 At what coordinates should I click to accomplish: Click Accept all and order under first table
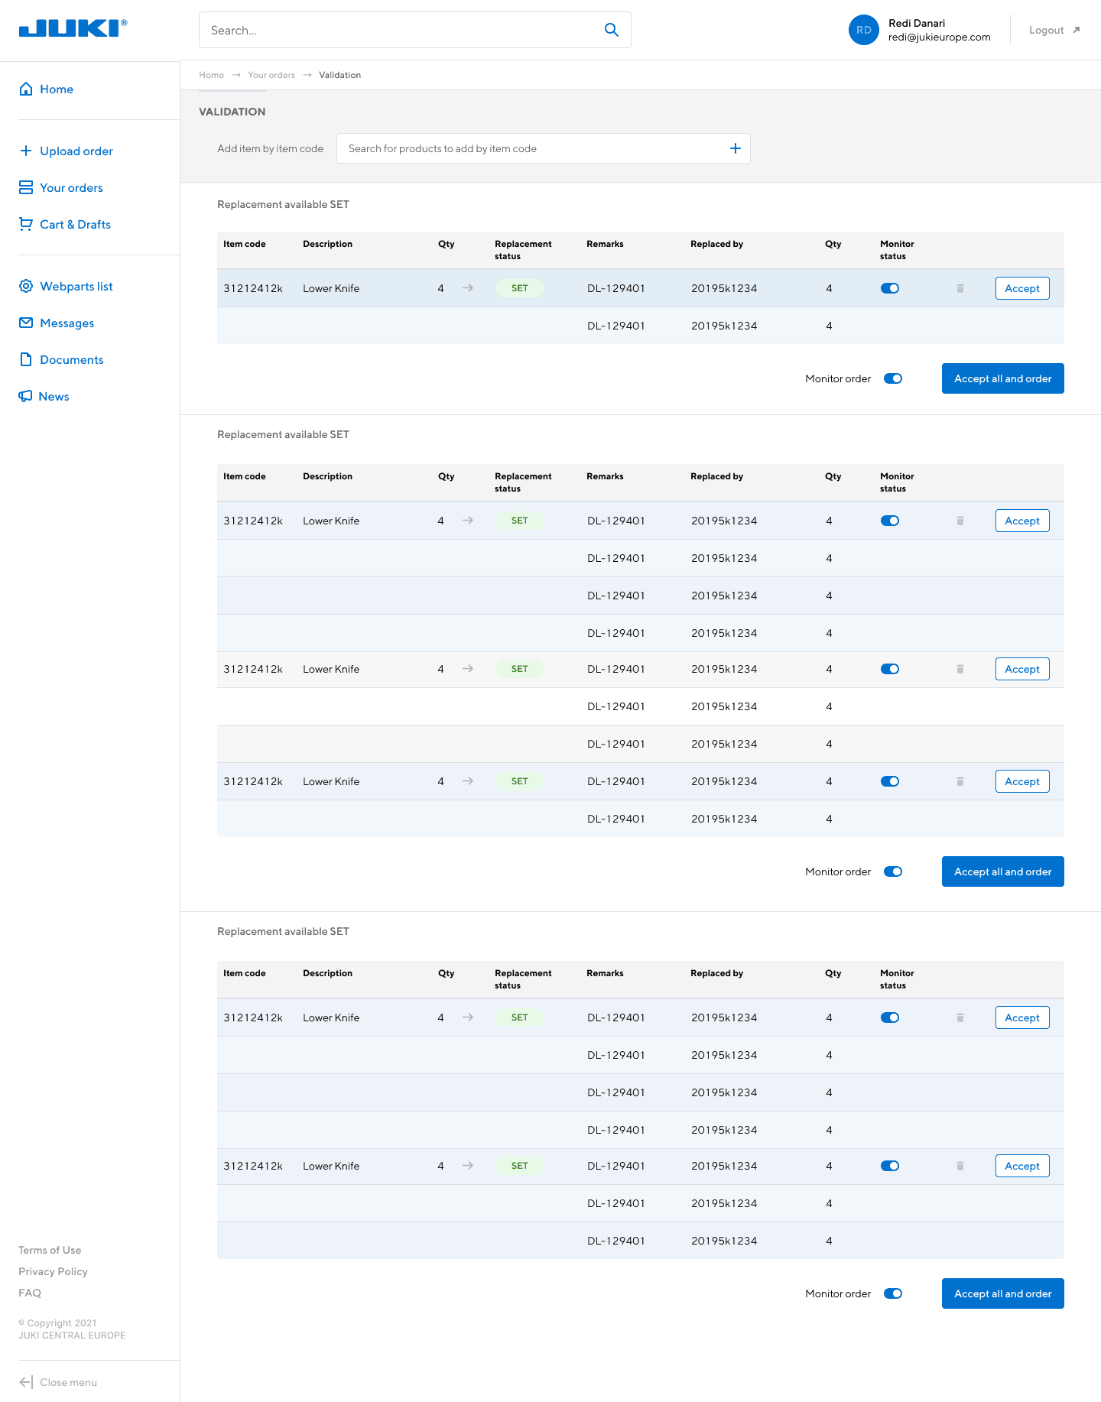(x=1003, y=378)
